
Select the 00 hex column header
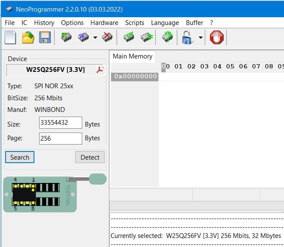pyautogui.click(x=166, y=67)
